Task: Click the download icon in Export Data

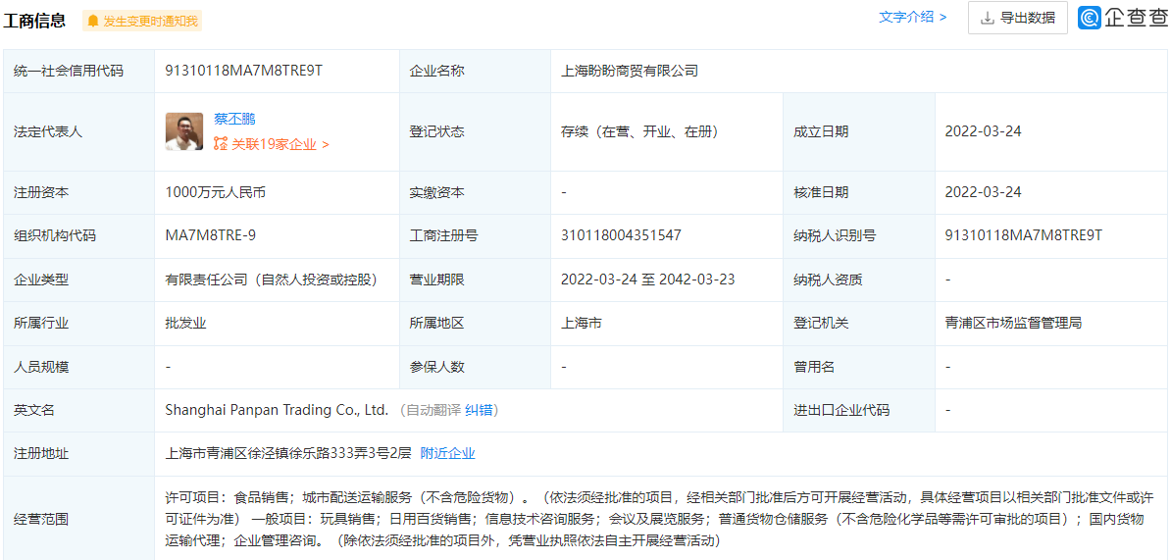Action: tap(987, 19)
